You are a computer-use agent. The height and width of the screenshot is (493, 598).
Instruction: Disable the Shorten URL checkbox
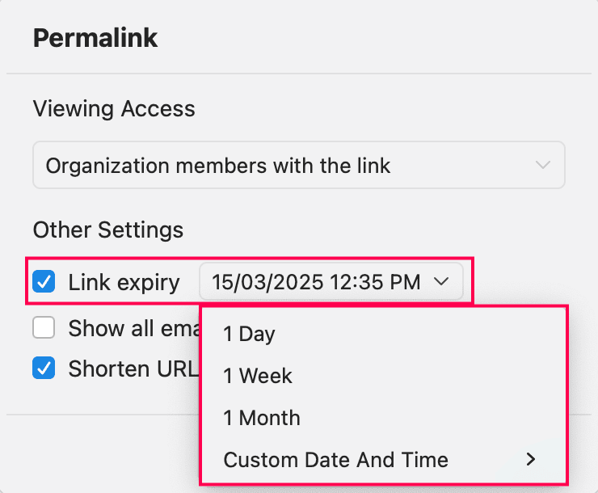44,369
